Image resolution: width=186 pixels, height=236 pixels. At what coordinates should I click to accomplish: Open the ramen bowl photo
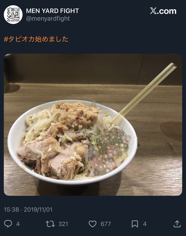[93, 125]
